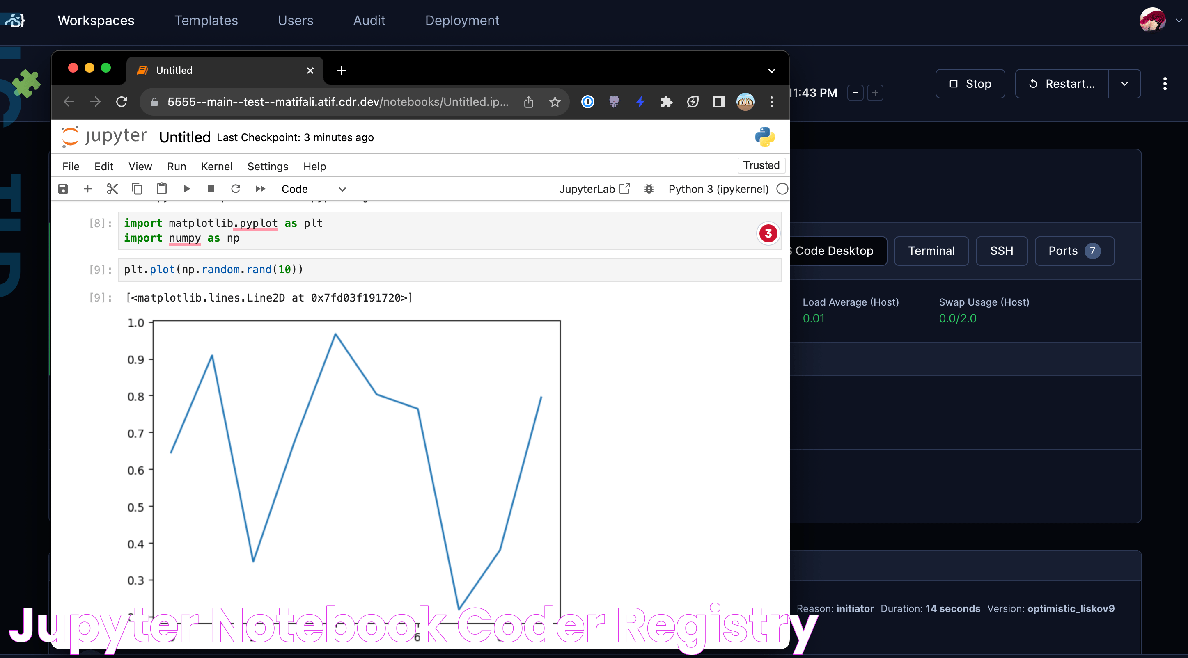Screen dimensions: 1188x658
Task: Open a new browser tab with the plus
Action: pyautogui.click(x=341, y=71)
